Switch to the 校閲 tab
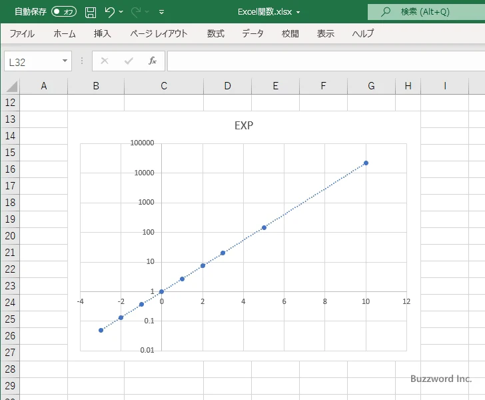The height and width of the screenshot is (400, 485). click(x=290, y=33)
